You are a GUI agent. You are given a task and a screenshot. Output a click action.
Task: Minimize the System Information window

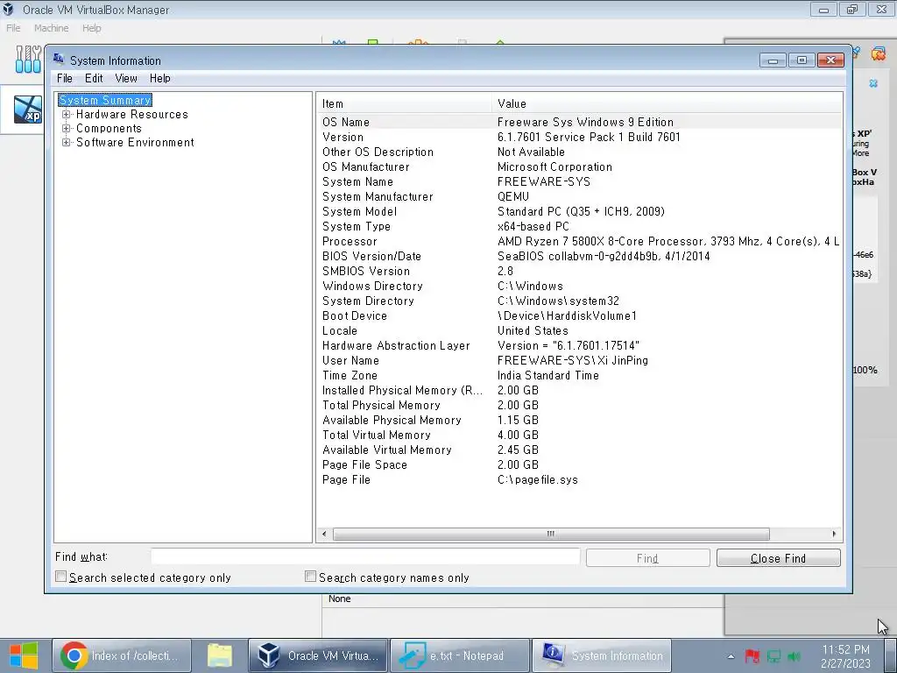(x=773, y=60)
